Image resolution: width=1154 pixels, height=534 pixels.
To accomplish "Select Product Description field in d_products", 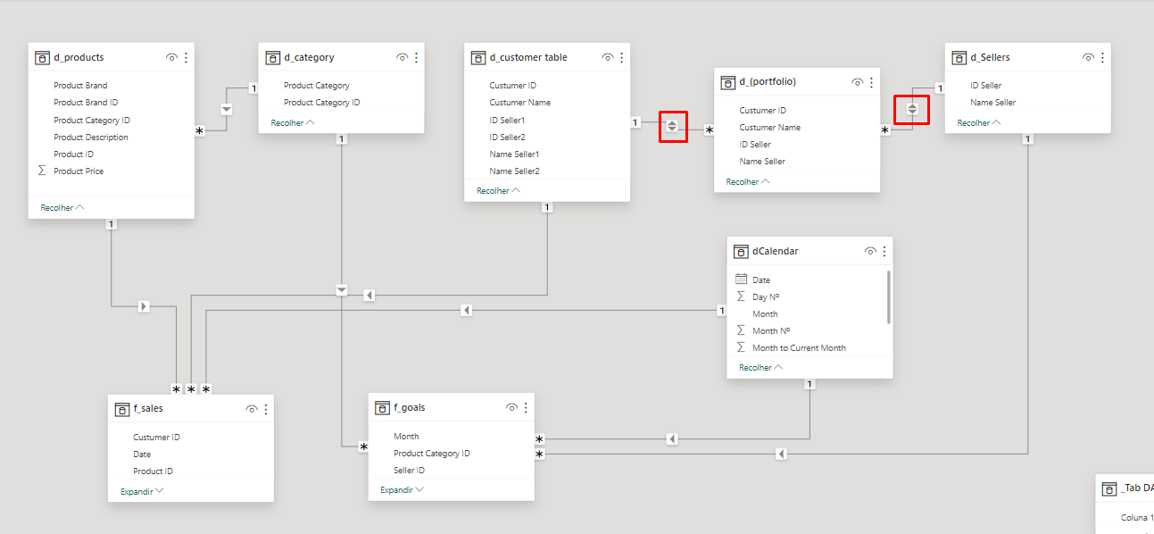I will coord(91,138).
